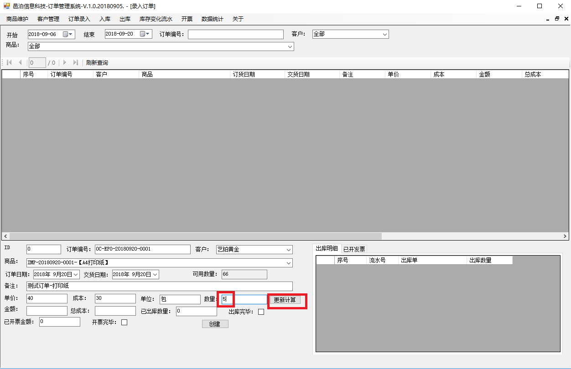Click order number field OC-EPO-20180920-0001

[x=142, y=249]
